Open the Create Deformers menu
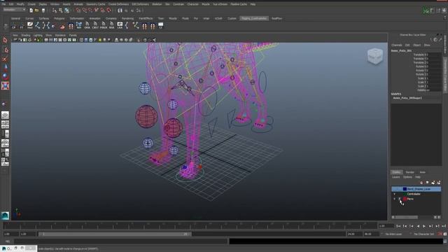 pyautogui.click(x=118, y=4)
